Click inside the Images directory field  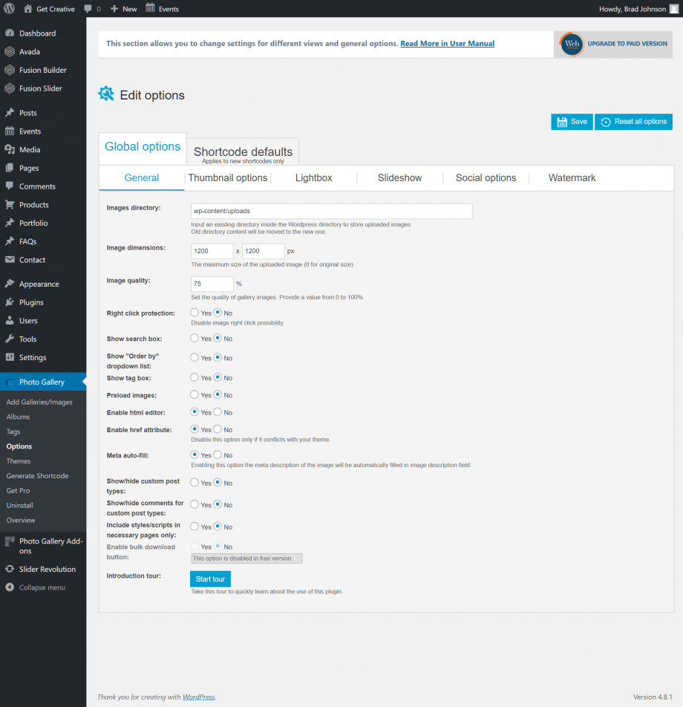click(x=331, y=211)
